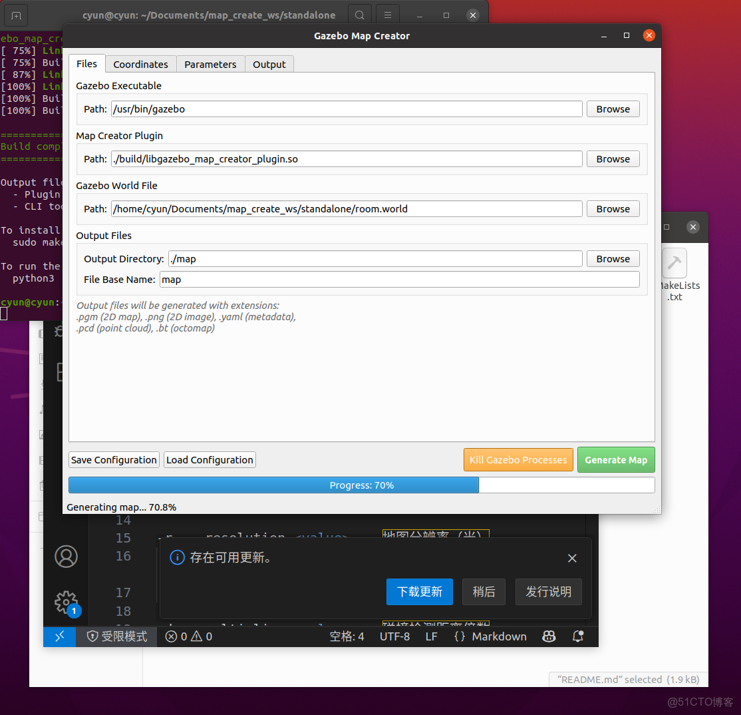Open VS Code Accounts icon
Image resolution: width=741 pixels, height=715 pixels.
pyautogui.click(x=66, y=556)
